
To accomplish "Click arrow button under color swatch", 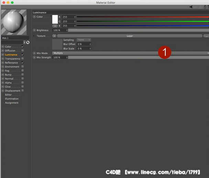I will click(55, 26).
